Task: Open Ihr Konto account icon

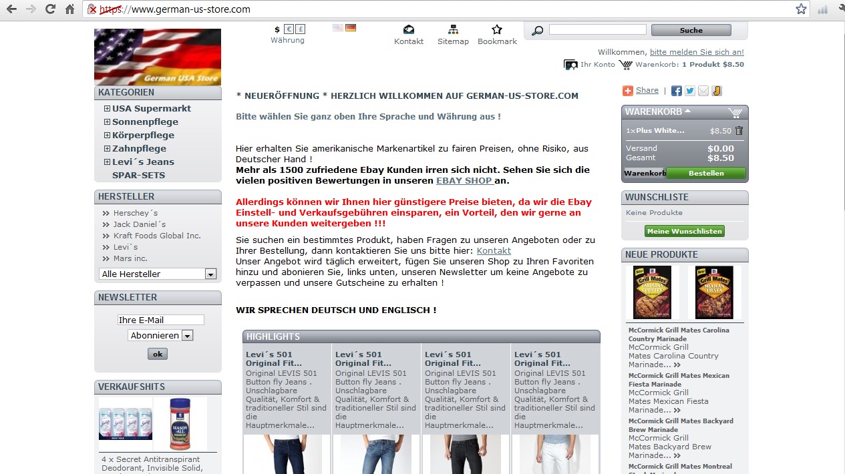Action: tap(570, 65)
